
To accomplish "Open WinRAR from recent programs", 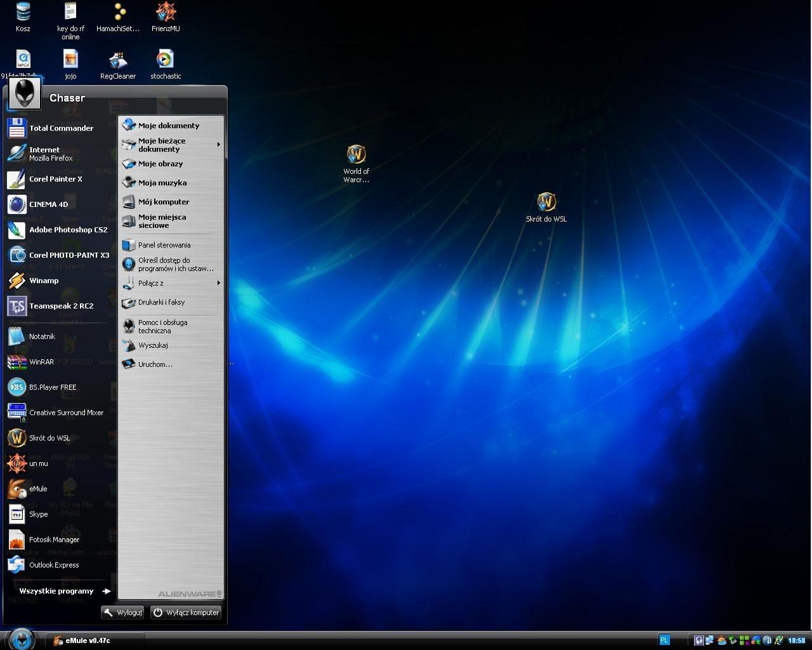I will 41,362.
